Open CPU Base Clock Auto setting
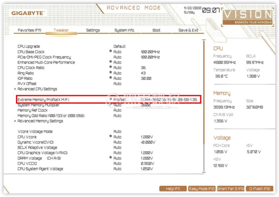The height and width of the screenshot is (197, 279). pyautogui.click(x=117, y=52)
